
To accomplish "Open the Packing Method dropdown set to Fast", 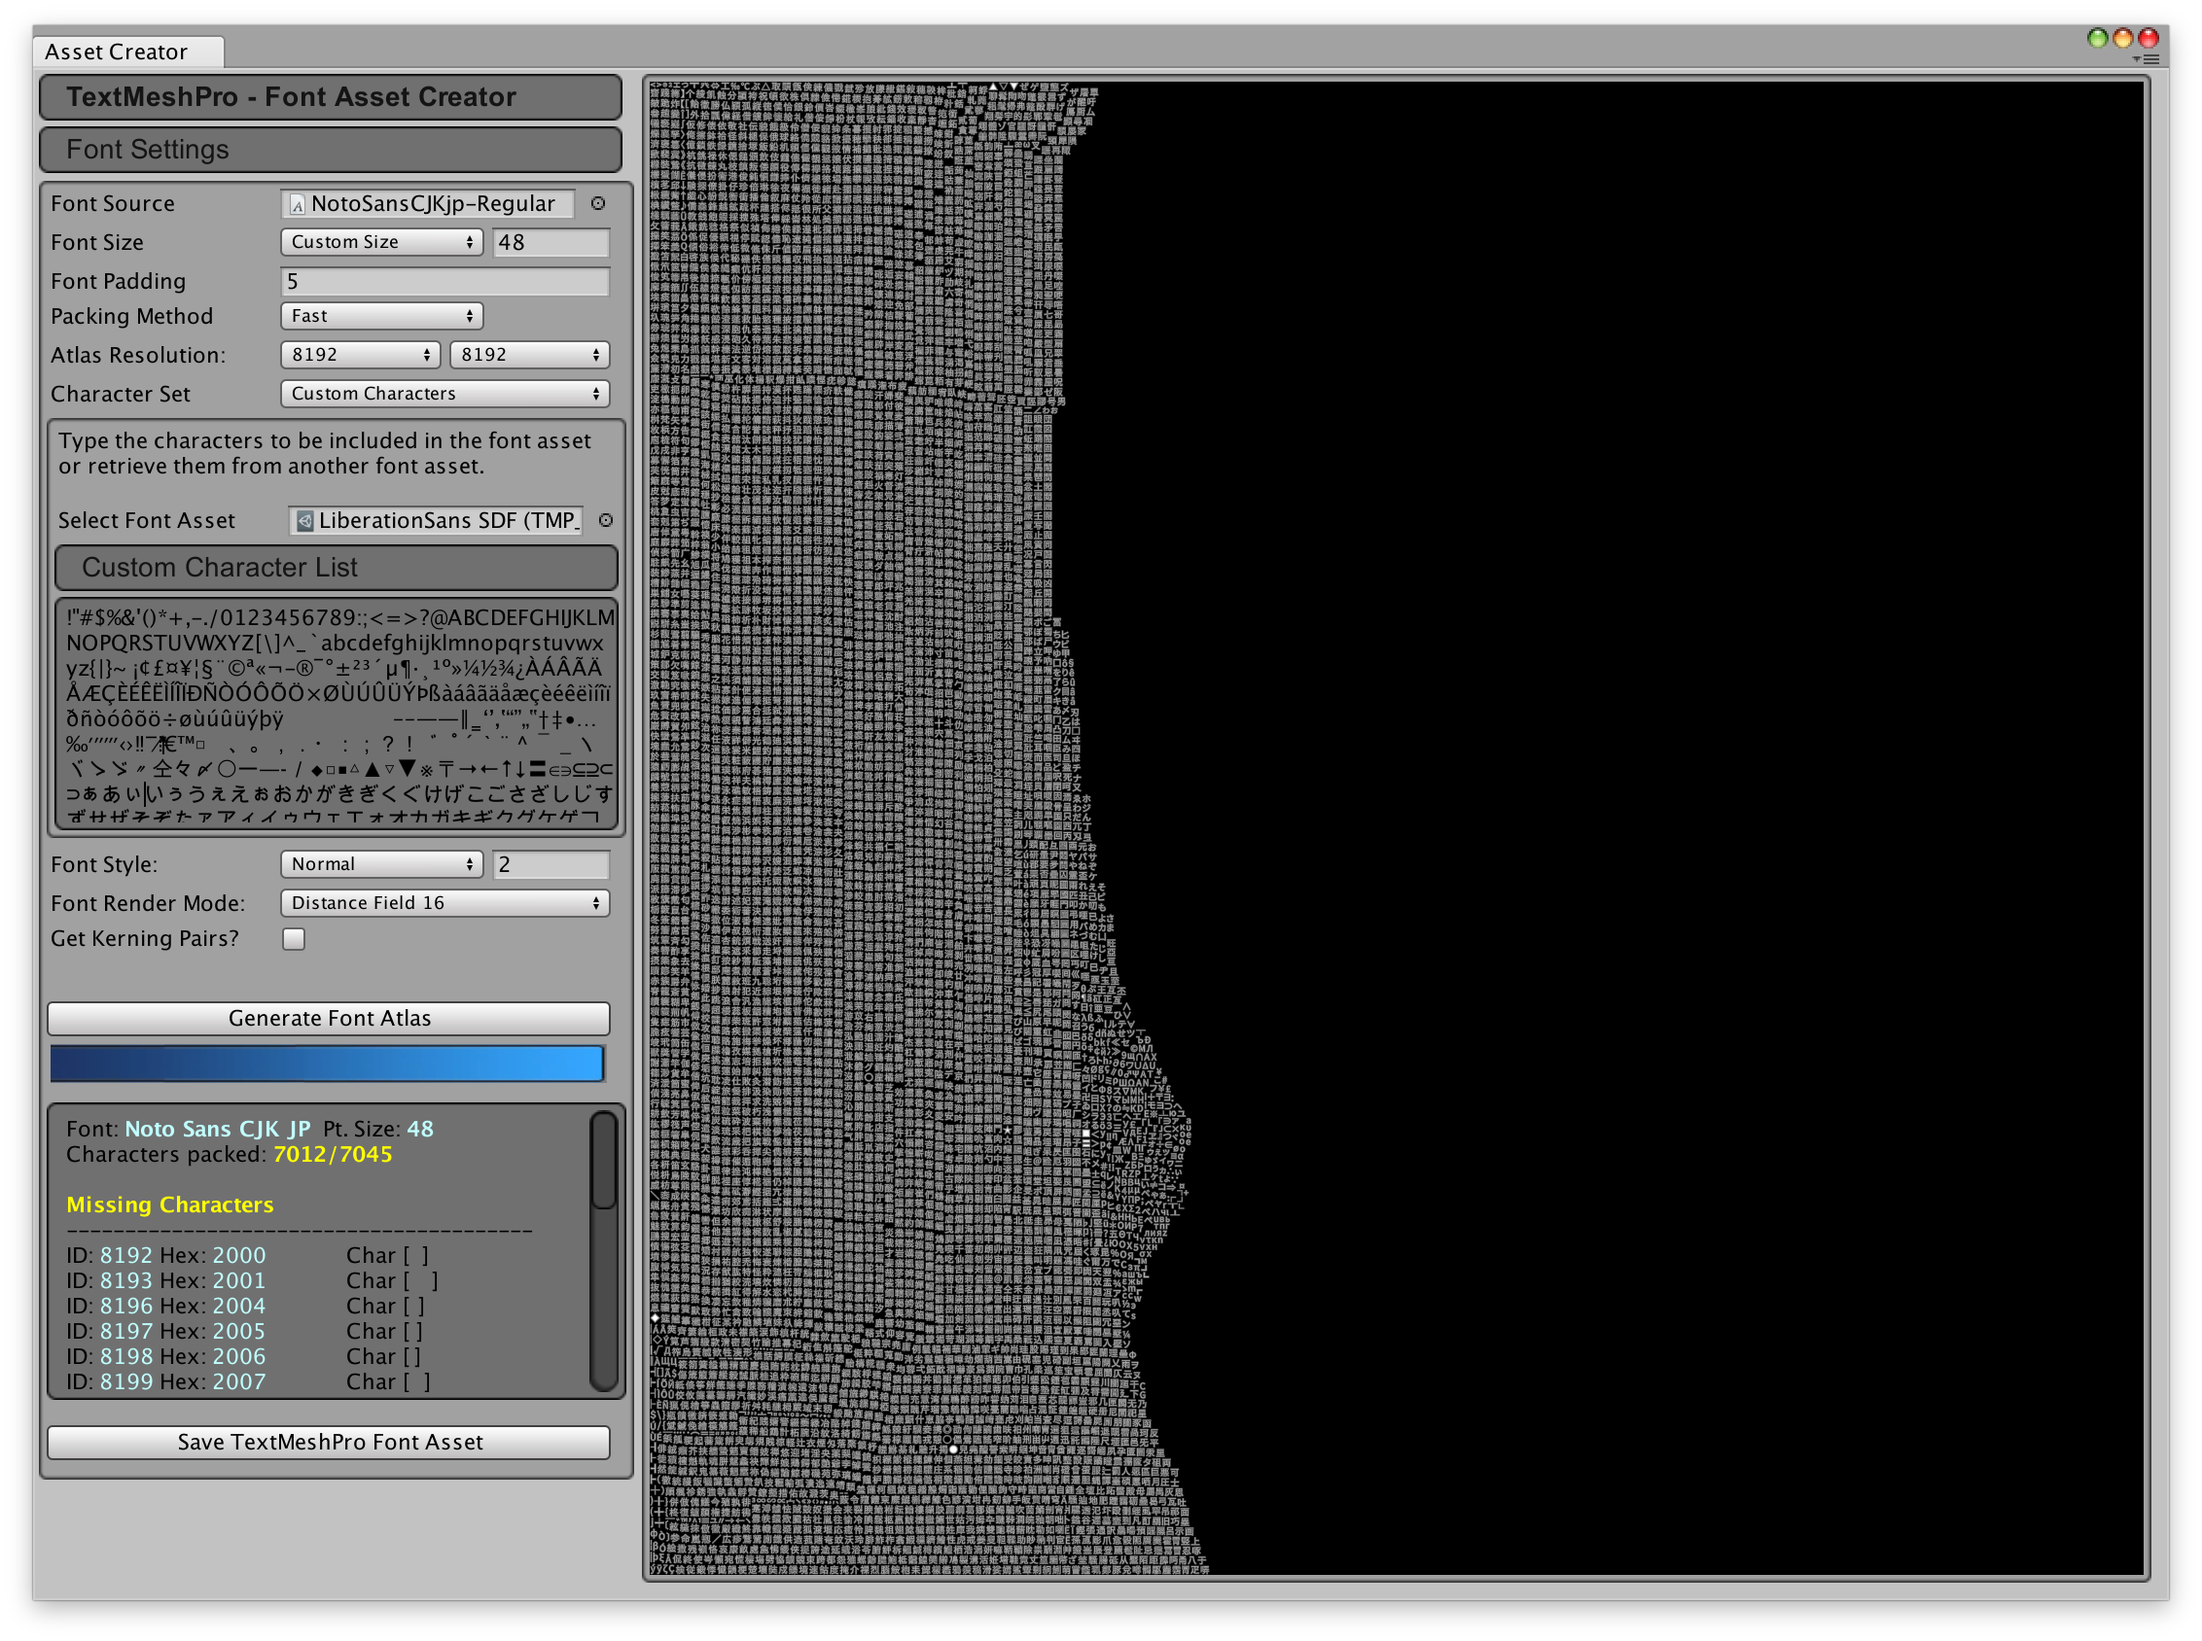I will pos(380,316).
